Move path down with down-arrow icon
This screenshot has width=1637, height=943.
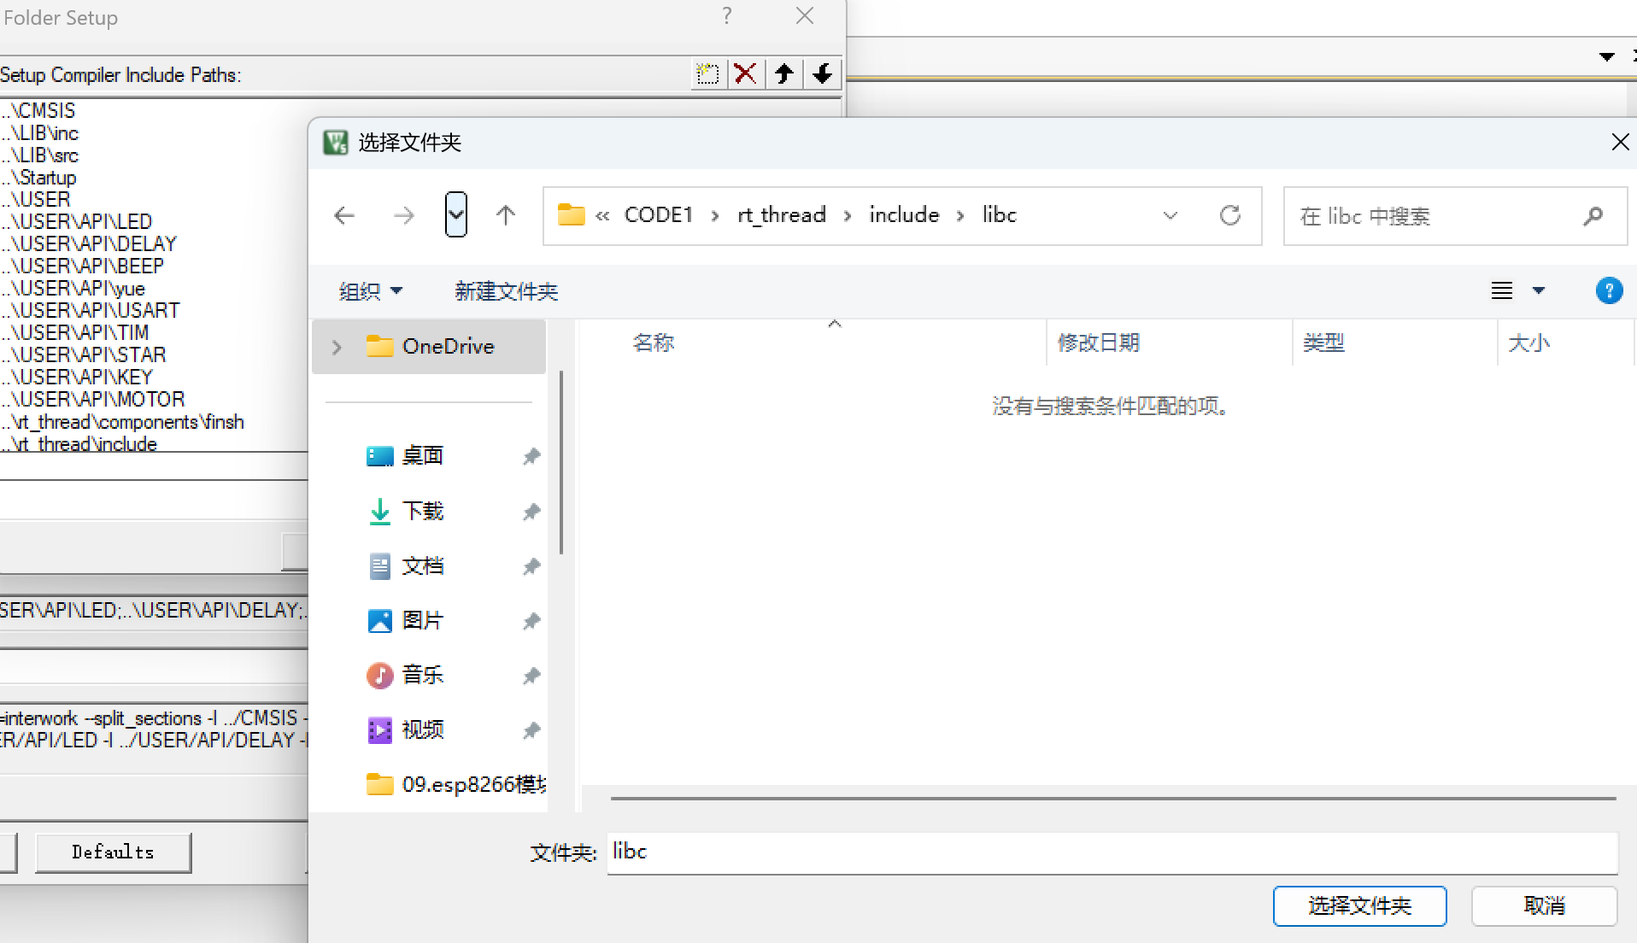[822, 74]
